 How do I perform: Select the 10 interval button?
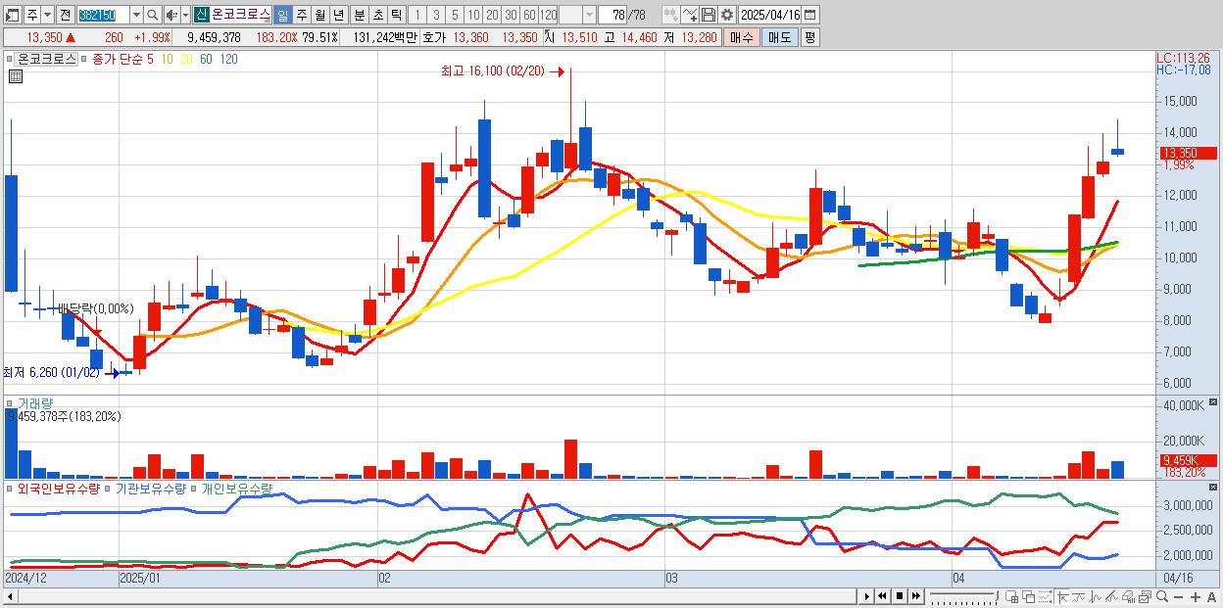coord(473,15)
